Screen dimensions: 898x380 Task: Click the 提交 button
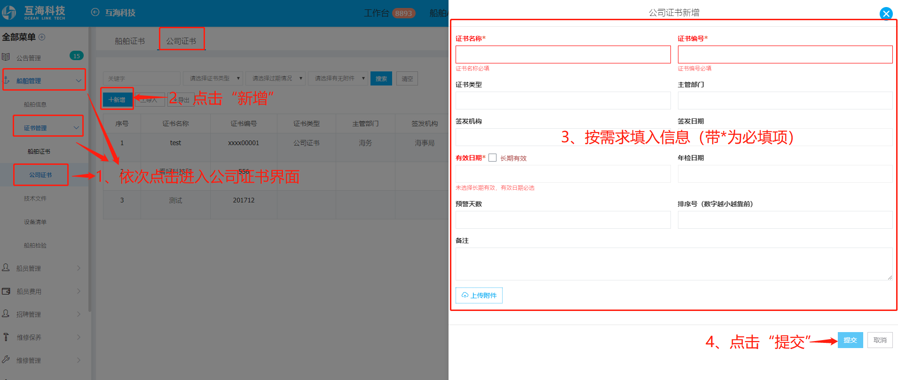tap(850, 340)
